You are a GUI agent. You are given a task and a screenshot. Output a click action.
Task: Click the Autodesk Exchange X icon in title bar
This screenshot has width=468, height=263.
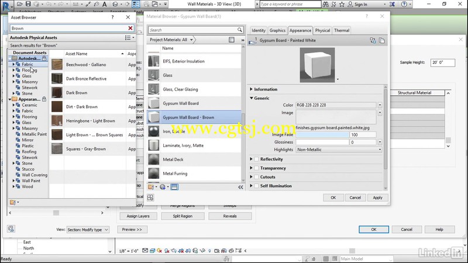click(392, 4)
